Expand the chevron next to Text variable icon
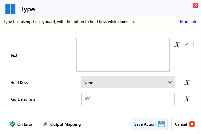 coord(187,44)
